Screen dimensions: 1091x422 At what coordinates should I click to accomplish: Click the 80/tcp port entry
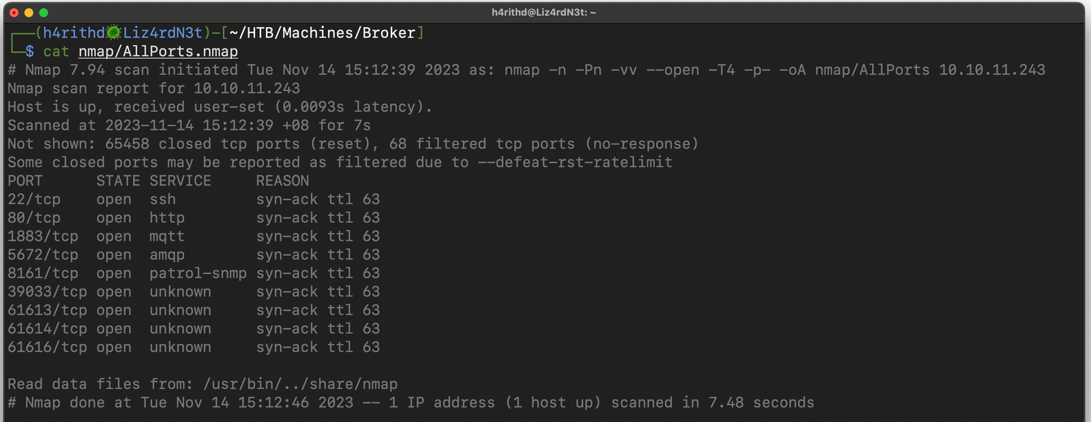click(x=34, y=217)
